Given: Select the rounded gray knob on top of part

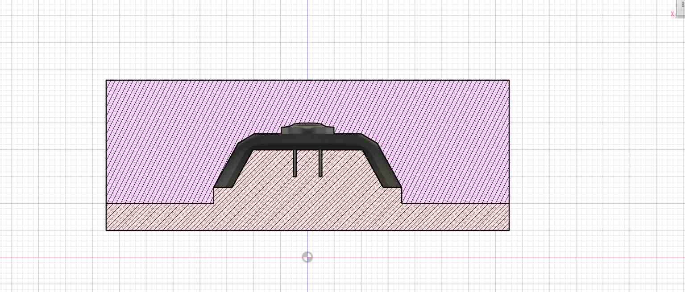Looking at the screenshot, I should click(x=307, y=128).
